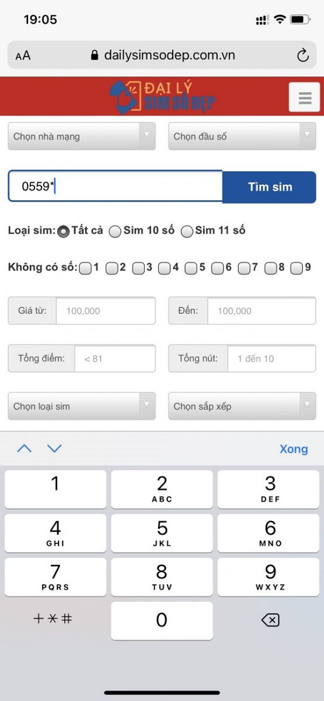Go to previous field with up chevron

(x=25, y=449)
